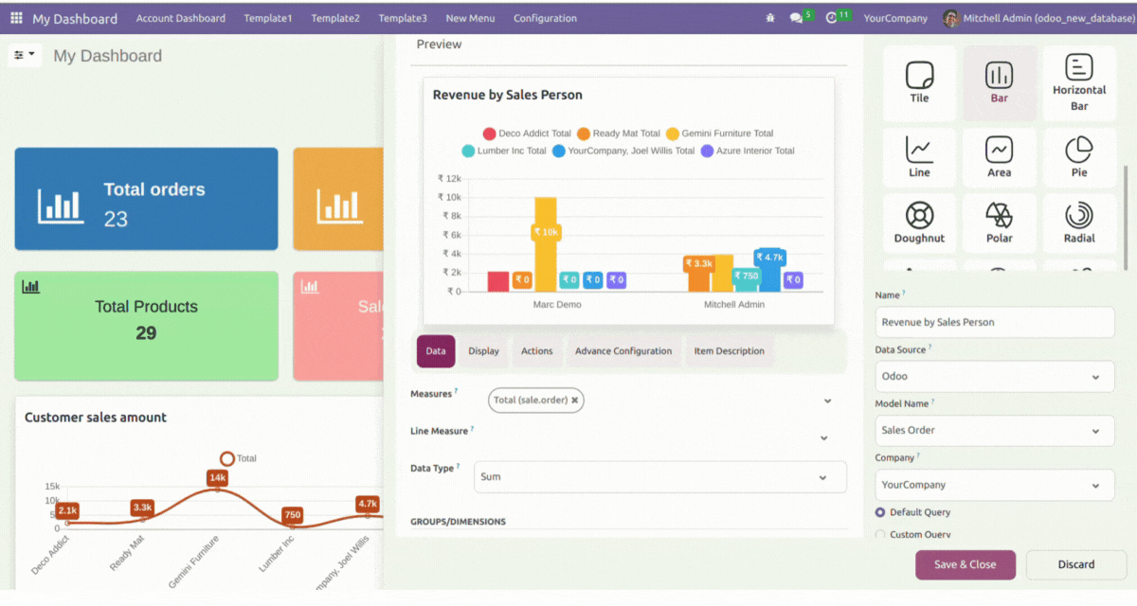Click the Name field with Revenue by Sales Person
This screenshot has width=1137, height=606.
coord(994,322)
